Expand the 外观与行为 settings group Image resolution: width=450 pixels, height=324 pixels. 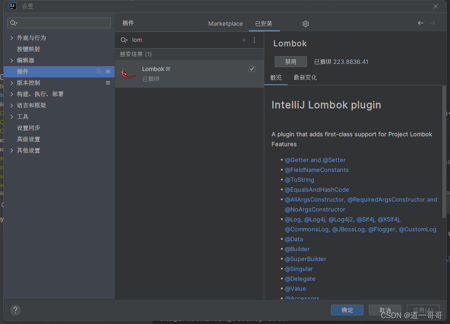(12, 38)
